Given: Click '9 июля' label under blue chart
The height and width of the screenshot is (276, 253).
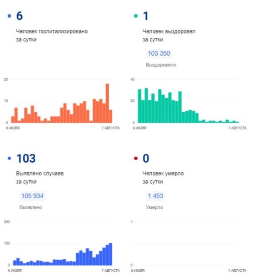Looking at the screenshot, I should click(x=14, y=270).
